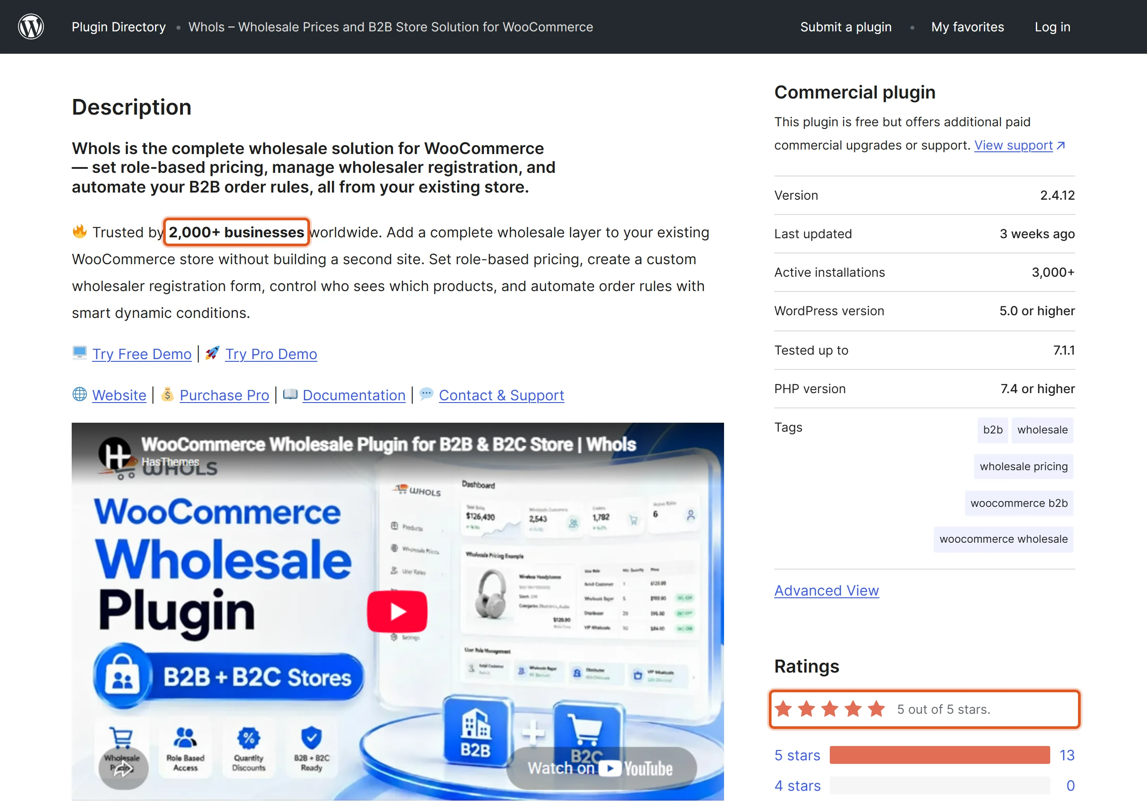Click the external arrow icon after View support
1147x806 pixels.
(1061, 146)
